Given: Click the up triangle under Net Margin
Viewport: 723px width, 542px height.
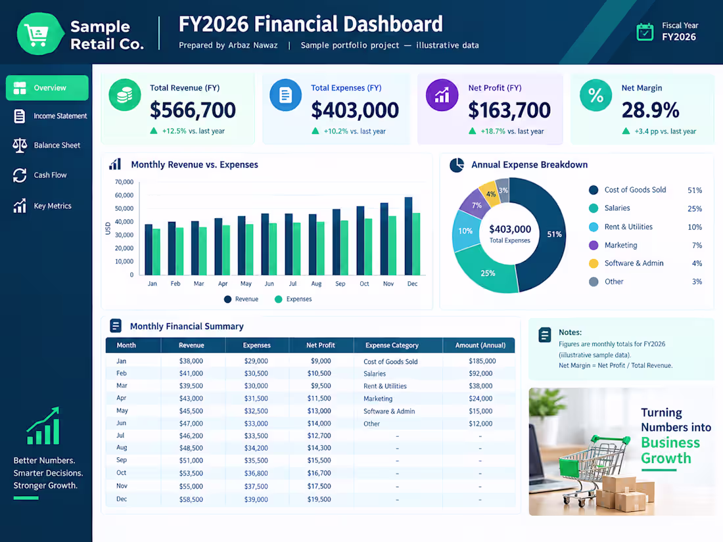Looking at the screenshot, I should click(626, 131).
